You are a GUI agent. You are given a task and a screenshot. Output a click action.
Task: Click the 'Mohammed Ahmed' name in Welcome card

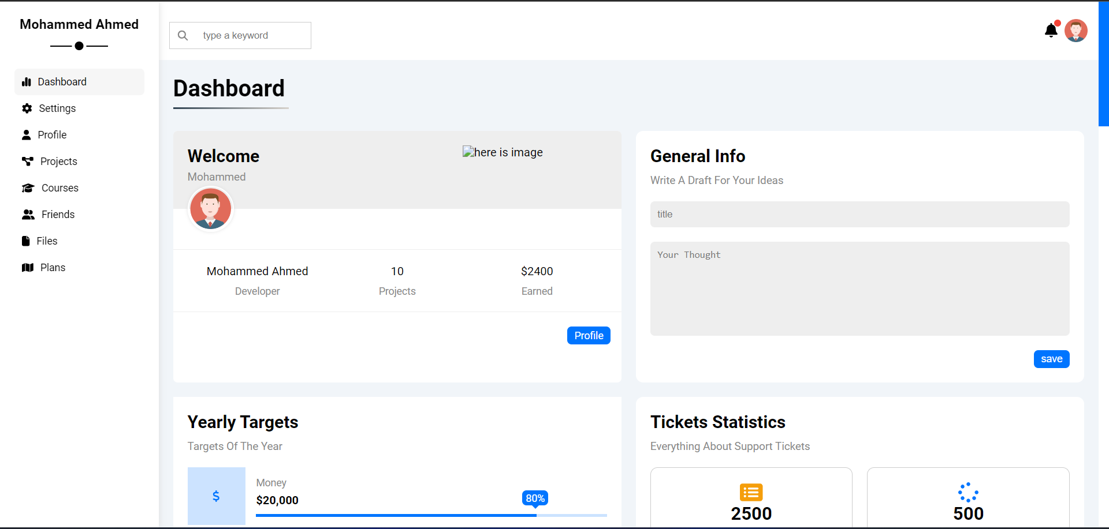257,271
